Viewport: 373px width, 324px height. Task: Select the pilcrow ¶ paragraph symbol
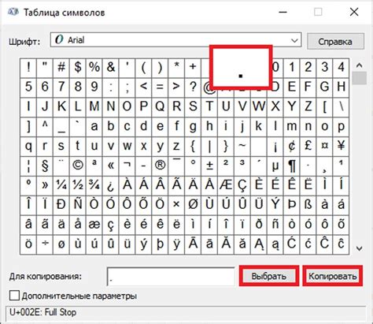click(x=291, y=166)
